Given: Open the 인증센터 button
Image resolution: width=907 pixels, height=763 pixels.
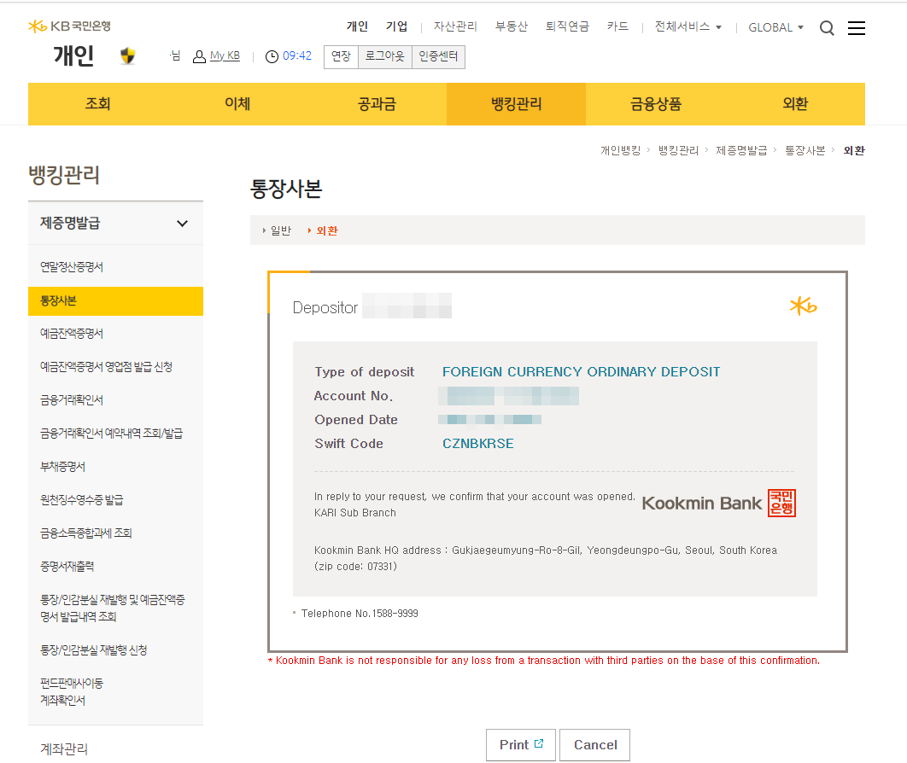Looking at the screenshot, I should (438, 56).
